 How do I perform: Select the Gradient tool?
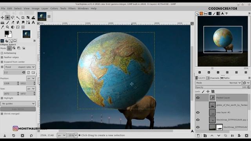2,22
